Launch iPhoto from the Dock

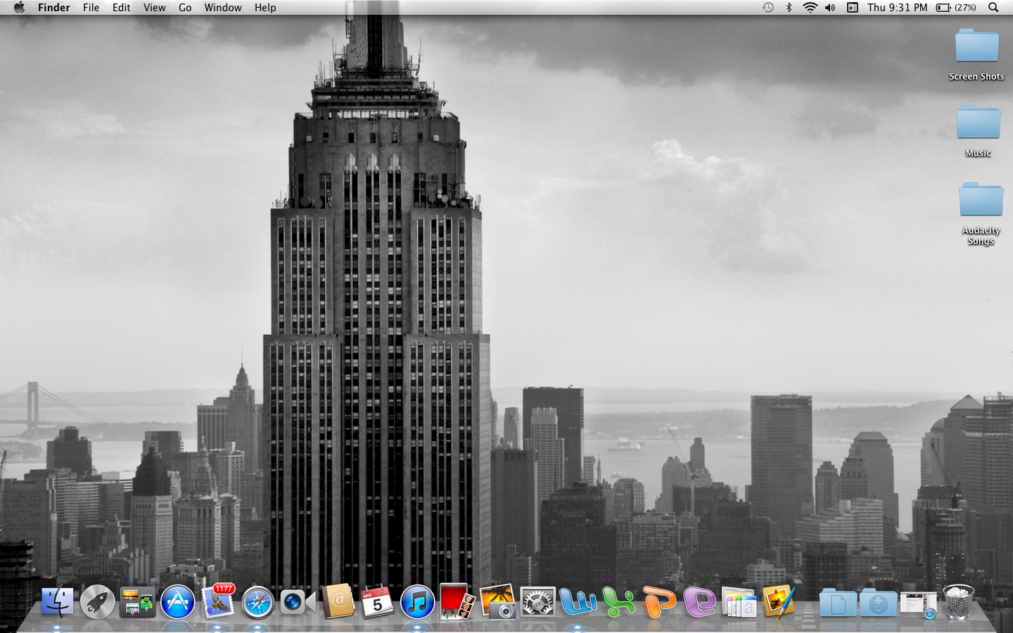[x=498, y=602]
